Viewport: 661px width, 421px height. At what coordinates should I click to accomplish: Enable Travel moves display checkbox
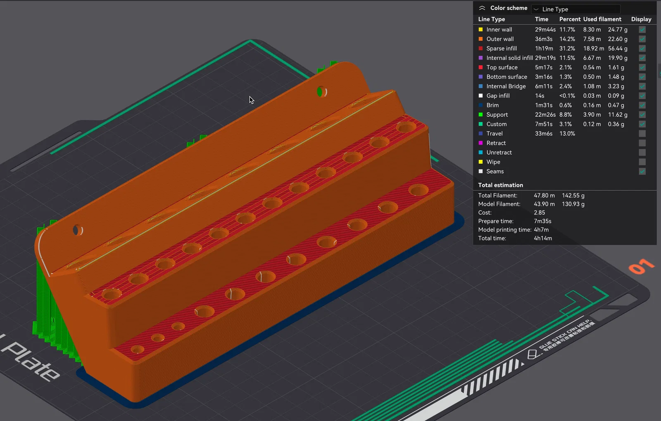point(642,134)
